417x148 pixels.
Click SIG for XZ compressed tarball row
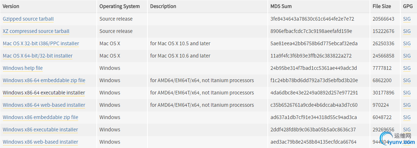point(407,31)
